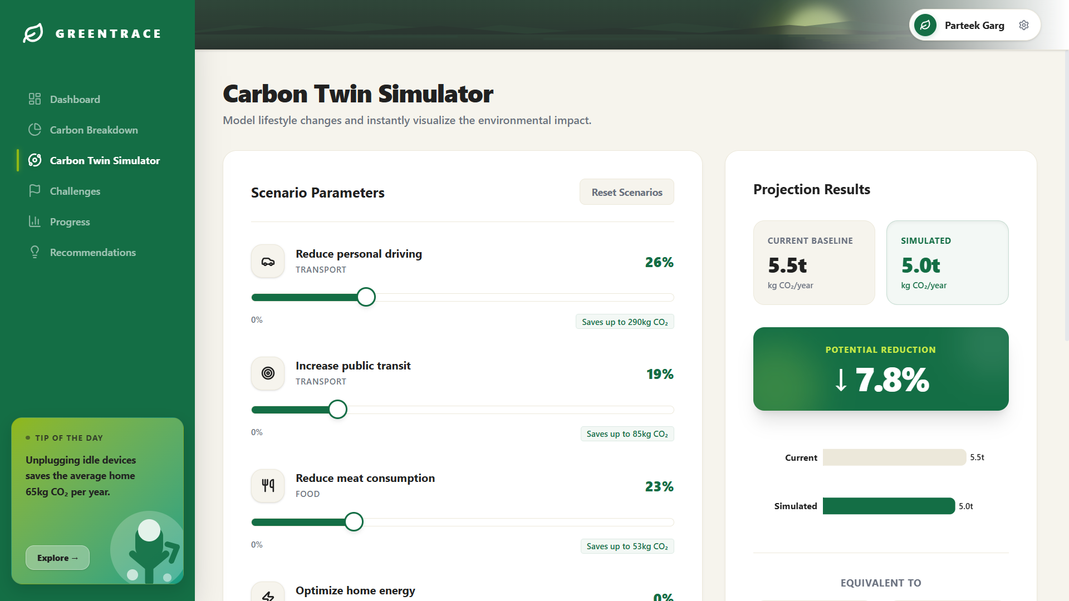Click 'Optimize home energy' title text
Screen dimensions: 1069x601
[355, 590]
